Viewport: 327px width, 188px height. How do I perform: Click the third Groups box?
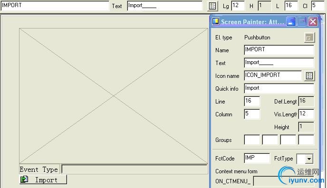coord(288,140)
